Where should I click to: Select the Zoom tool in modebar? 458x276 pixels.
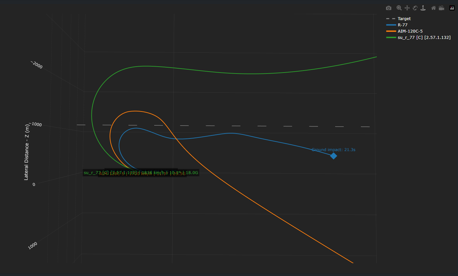tap(399, 8)
